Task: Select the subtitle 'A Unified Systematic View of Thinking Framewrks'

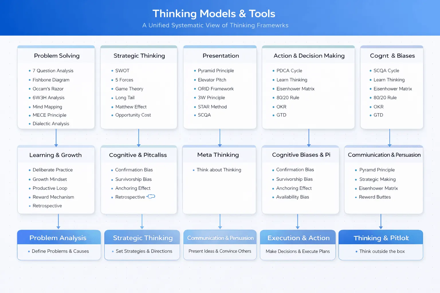Action: coord(215,25)
